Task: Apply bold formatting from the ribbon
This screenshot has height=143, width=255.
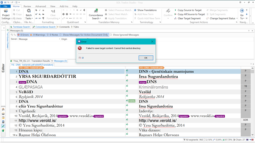Action: [36, 10]
